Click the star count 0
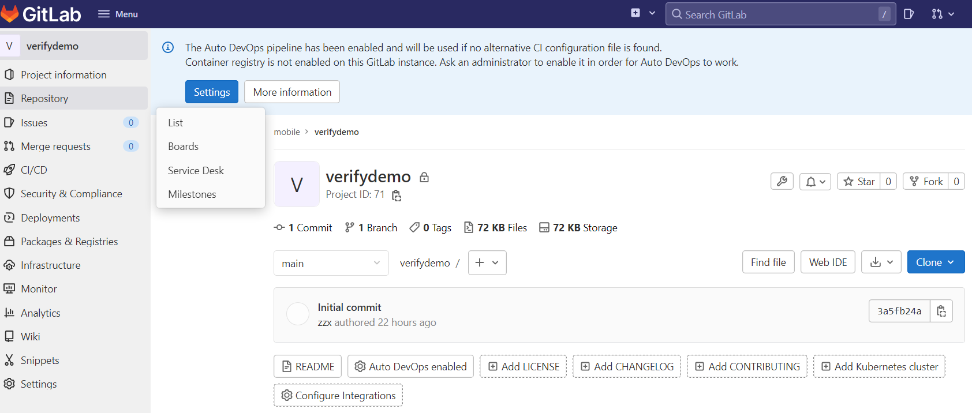The image size is (972, 413). (888, 181)
